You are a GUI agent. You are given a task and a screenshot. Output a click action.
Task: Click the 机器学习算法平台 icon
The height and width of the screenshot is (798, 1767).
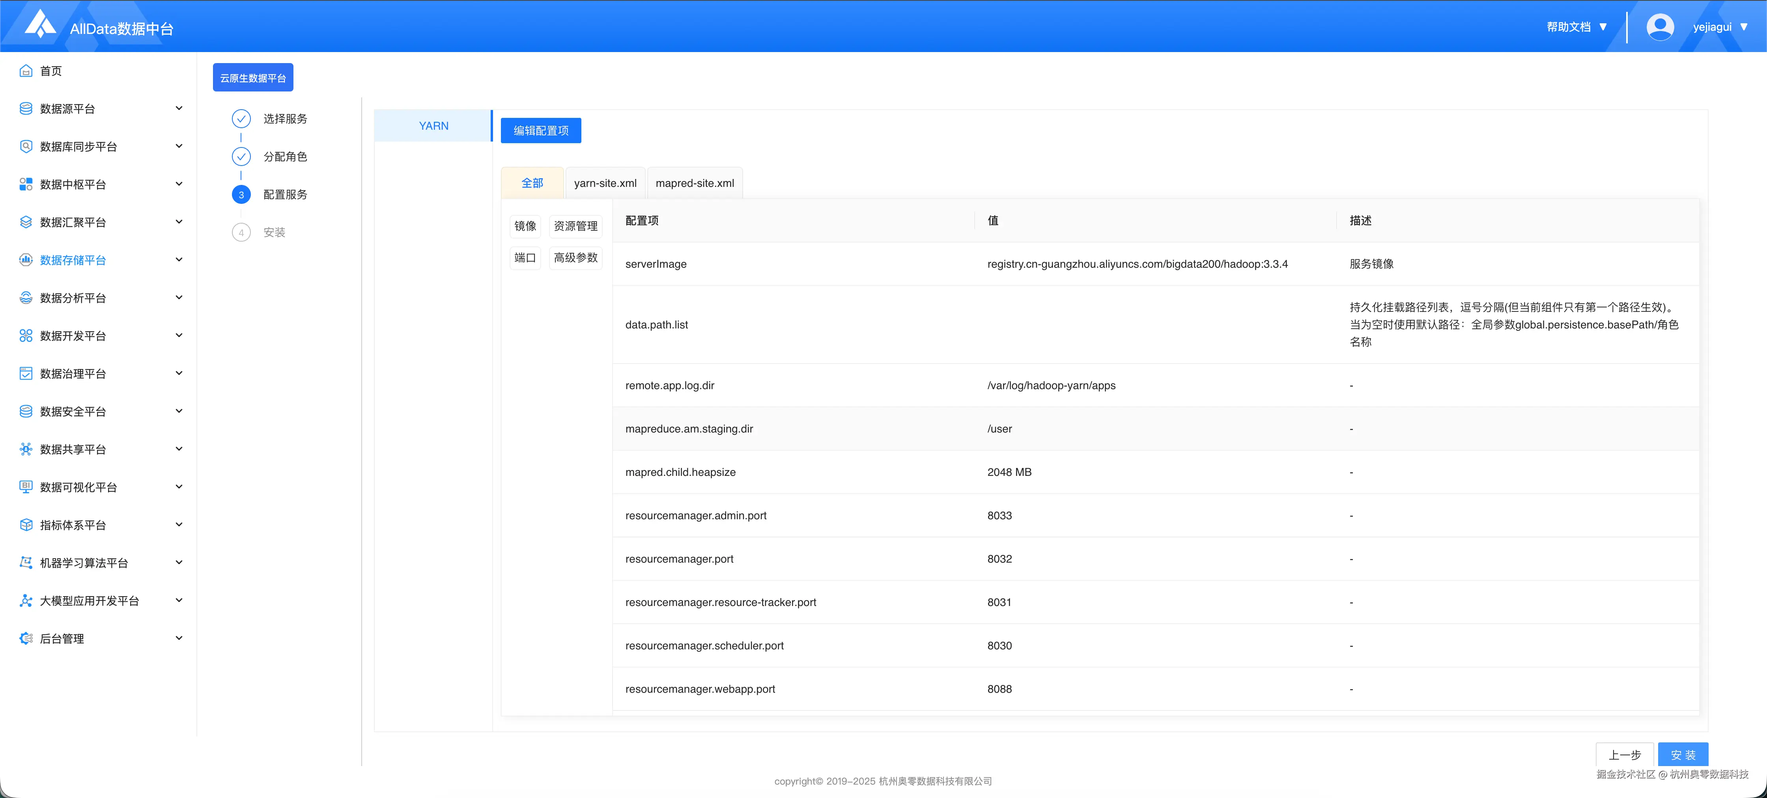point(26,562)
